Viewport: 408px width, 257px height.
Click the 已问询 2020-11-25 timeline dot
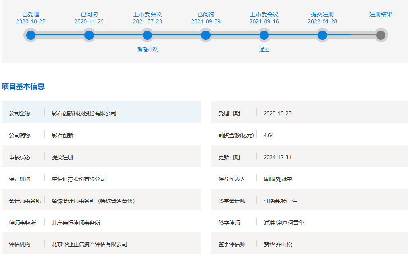(x=89, y=35)
